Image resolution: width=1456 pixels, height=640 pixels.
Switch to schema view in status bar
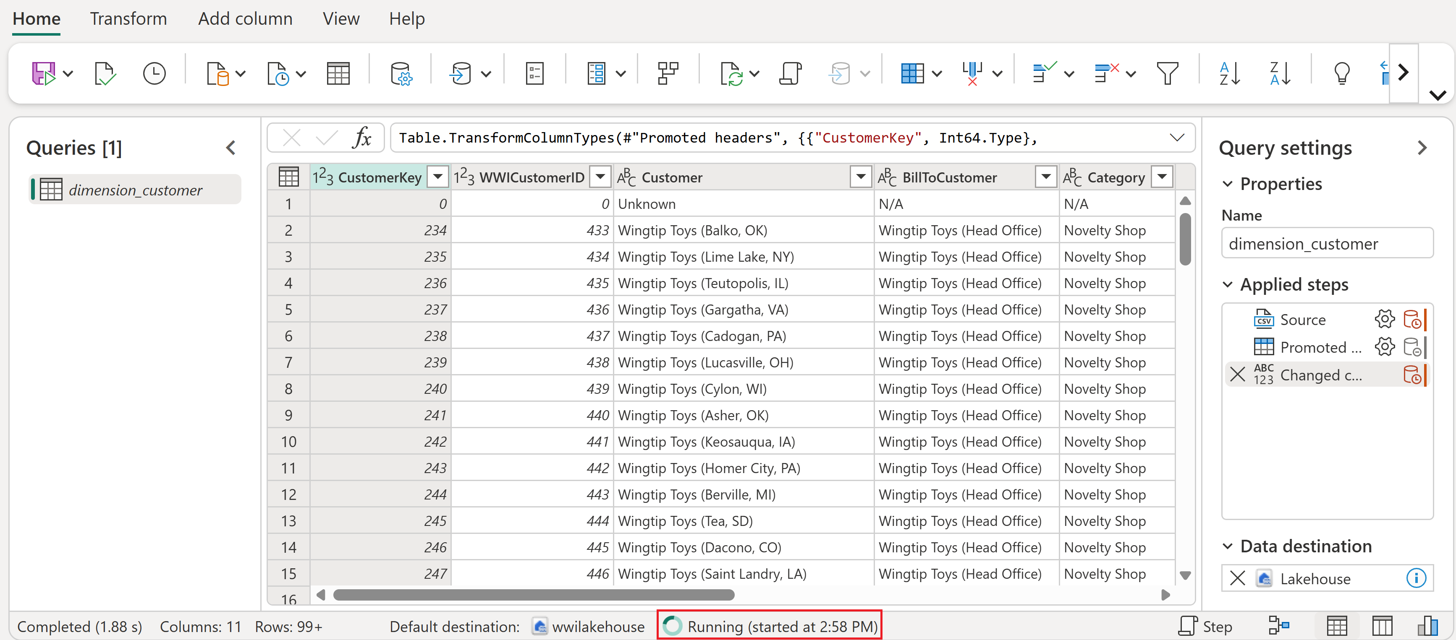[x=1382, y=626]
